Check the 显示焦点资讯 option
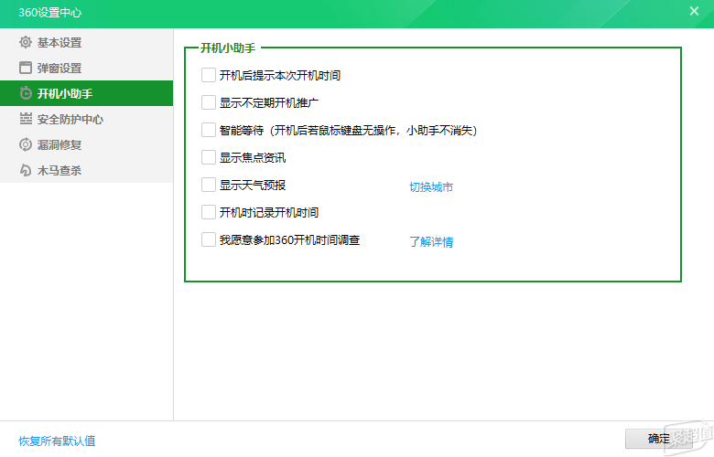The height and width of the screenshot is (457, 714). tap(209, 157)
